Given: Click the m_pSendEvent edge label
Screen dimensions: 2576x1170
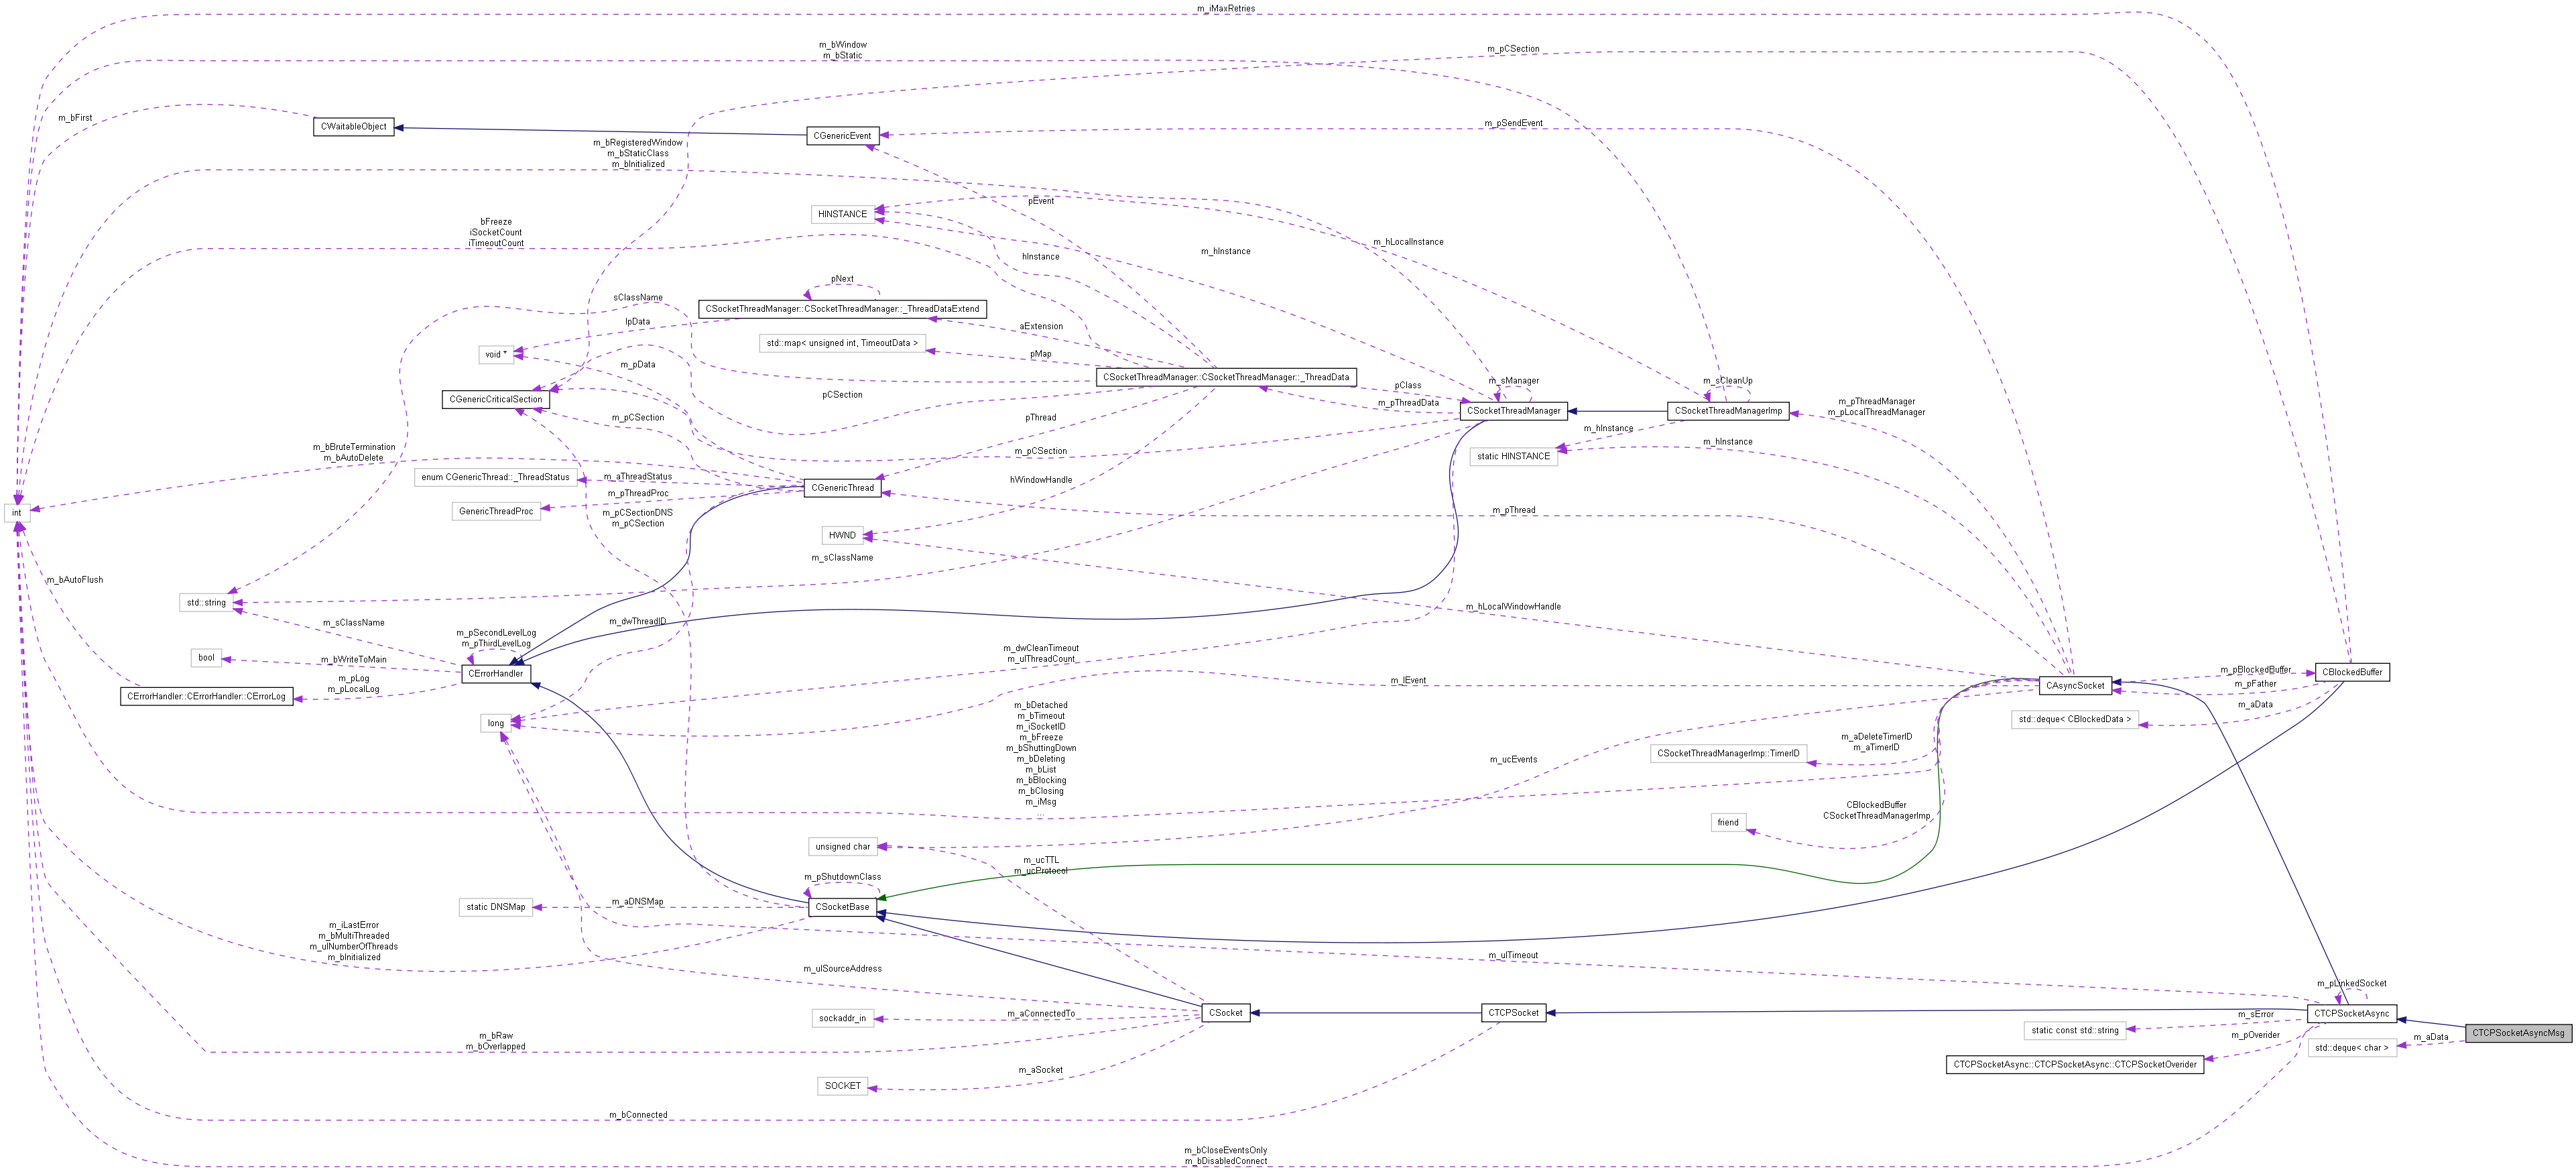Looking at the screenshot, I should point(1513,123).
